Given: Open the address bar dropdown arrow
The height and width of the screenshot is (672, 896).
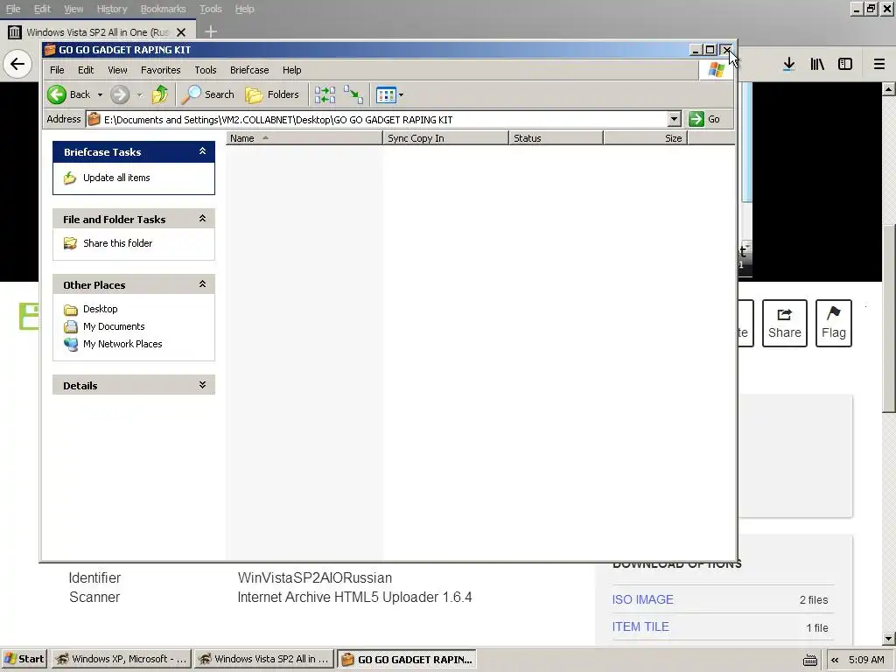Looking at the screenshot, I should [x=675, y=119].
